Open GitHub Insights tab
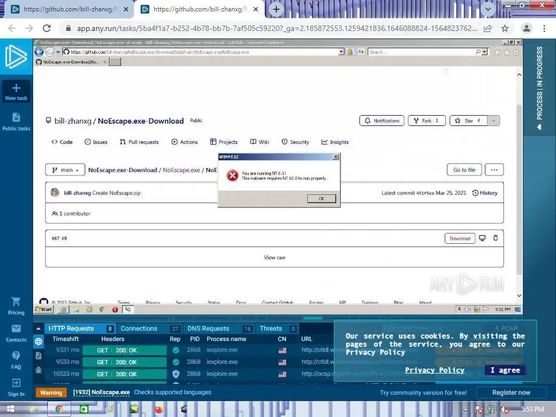Viewport: 556px width, 417px height. 334,142
